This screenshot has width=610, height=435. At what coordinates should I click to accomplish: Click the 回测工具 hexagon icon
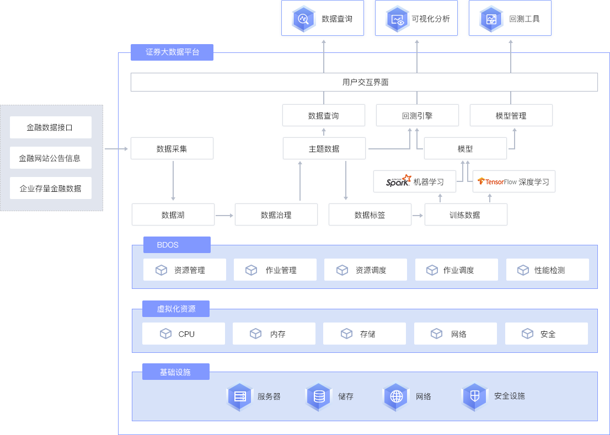[491, 19]
